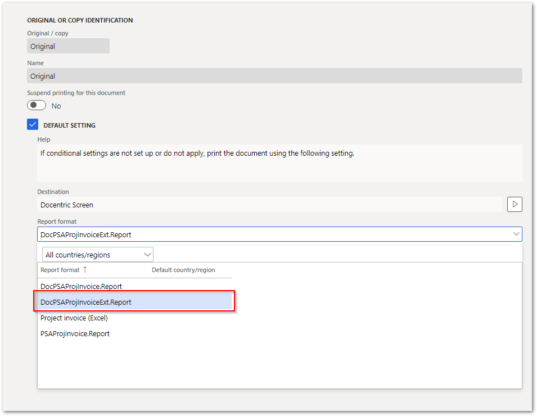
Task: Open the Report format dropdown chevron
Action: click(516, 234)
